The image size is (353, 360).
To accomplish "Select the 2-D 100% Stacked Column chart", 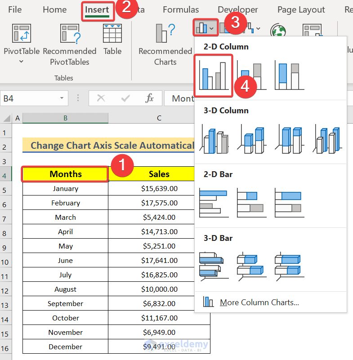I will click(290, 76).
